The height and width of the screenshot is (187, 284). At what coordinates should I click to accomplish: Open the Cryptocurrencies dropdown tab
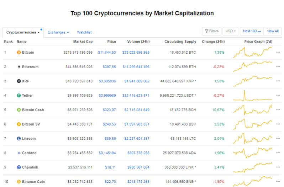[x=23, y=32]
